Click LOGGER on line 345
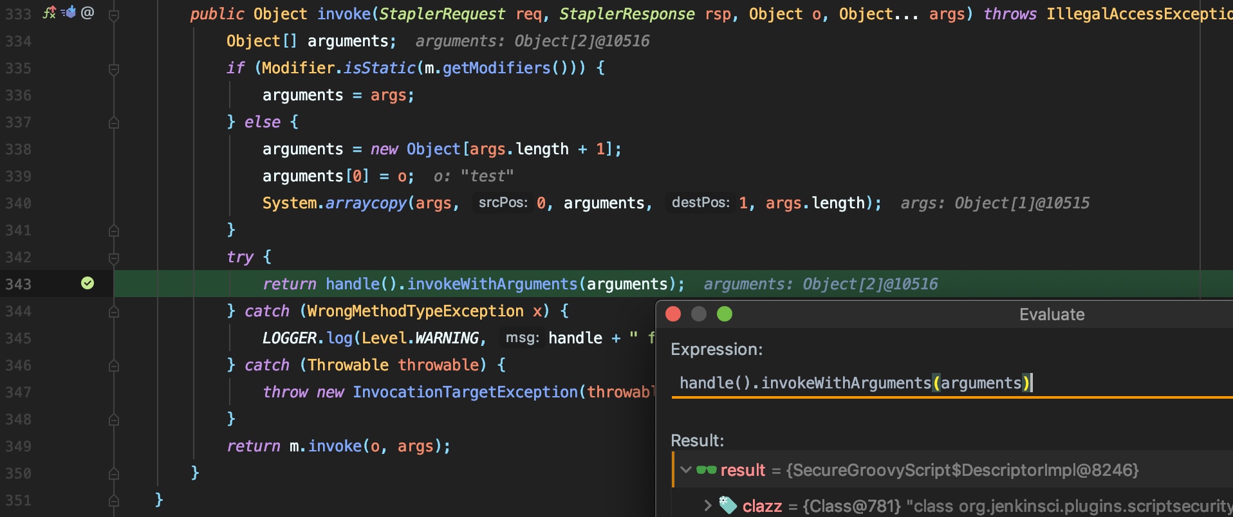1233x517 pixels. [290, 338]
